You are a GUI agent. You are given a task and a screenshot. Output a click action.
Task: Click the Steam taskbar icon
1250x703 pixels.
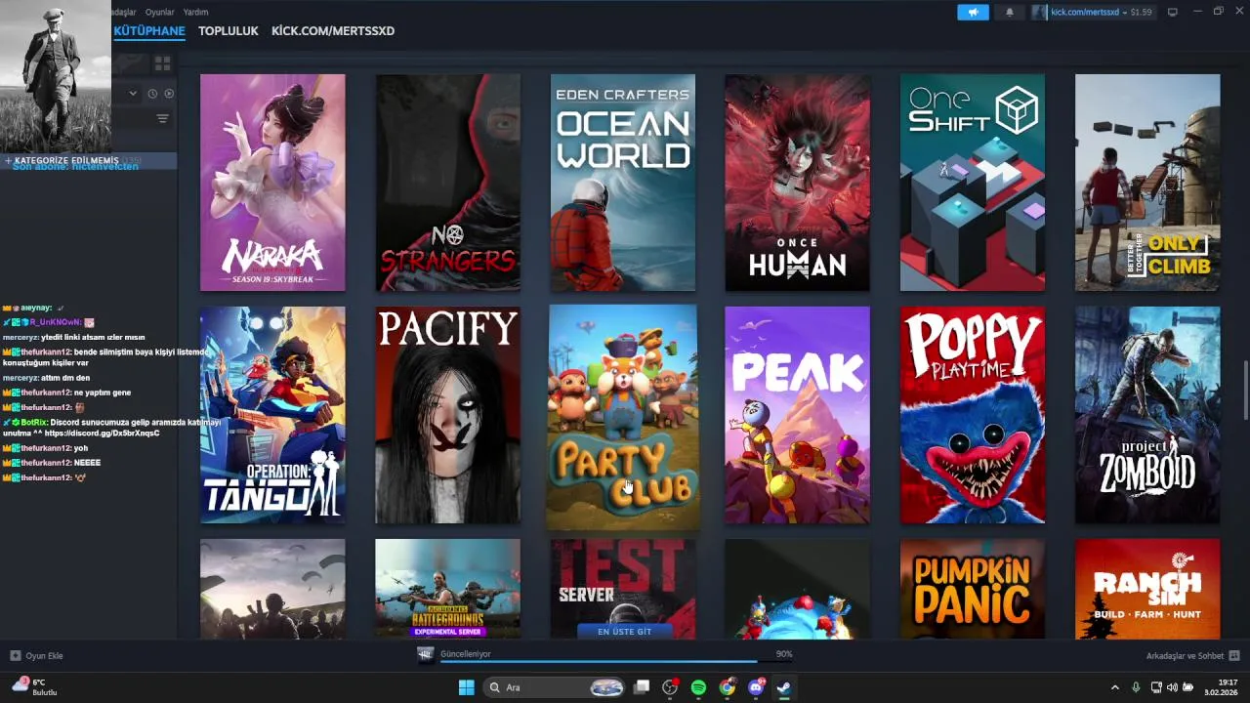coord(784,687)
